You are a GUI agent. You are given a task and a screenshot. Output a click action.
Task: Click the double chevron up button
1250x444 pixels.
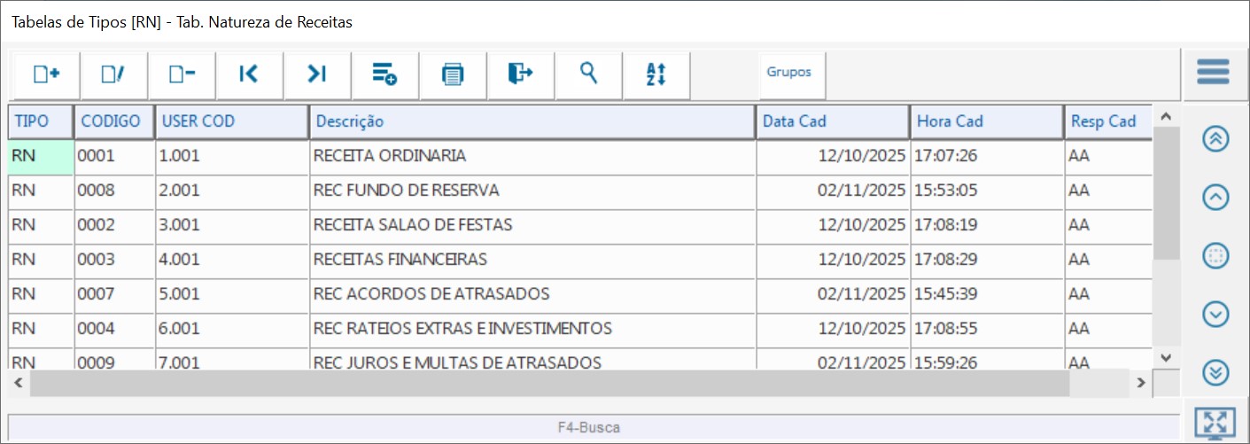tap(1216, 139)
